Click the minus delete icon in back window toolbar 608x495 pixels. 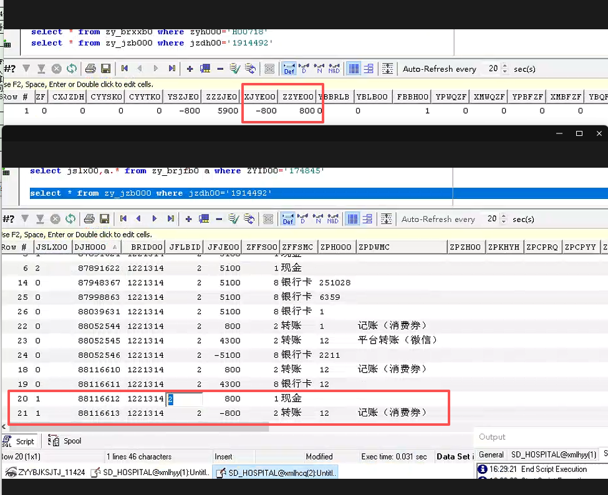point(220,69)
